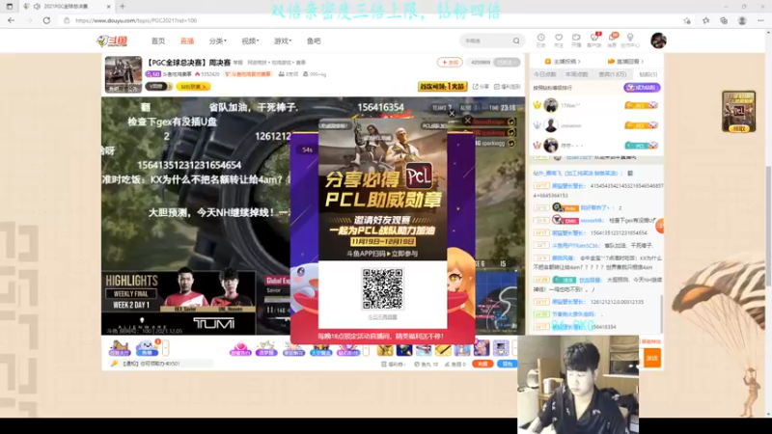The width and height of the screenshot is (772, 434).
Task: Click the second gift in the gift row
Action: pos(266,348)
